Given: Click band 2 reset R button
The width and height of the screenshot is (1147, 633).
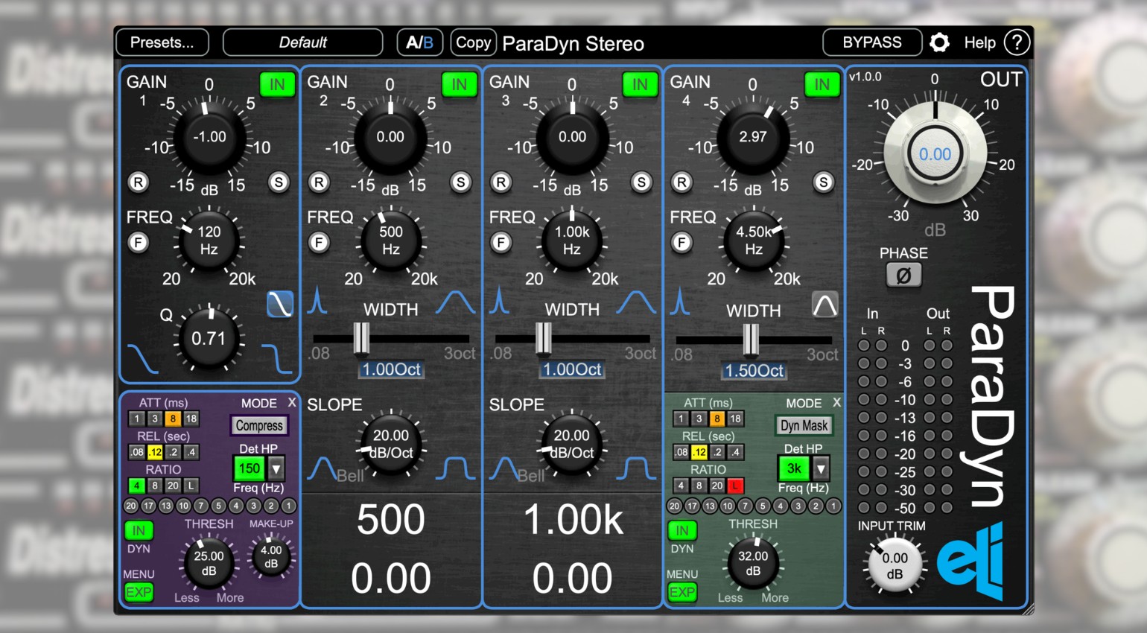Looking at the screenshot, I should (x=320, y=182).
